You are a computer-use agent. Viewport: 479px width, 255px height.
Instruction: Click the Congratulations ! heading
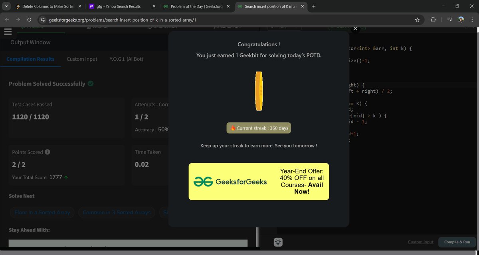click(259, 44)
